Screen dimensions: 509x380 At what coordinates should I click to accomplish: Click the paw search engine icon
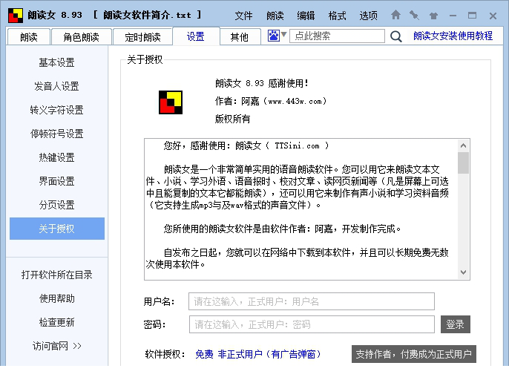pyautogui.click(x=273, y=36)
